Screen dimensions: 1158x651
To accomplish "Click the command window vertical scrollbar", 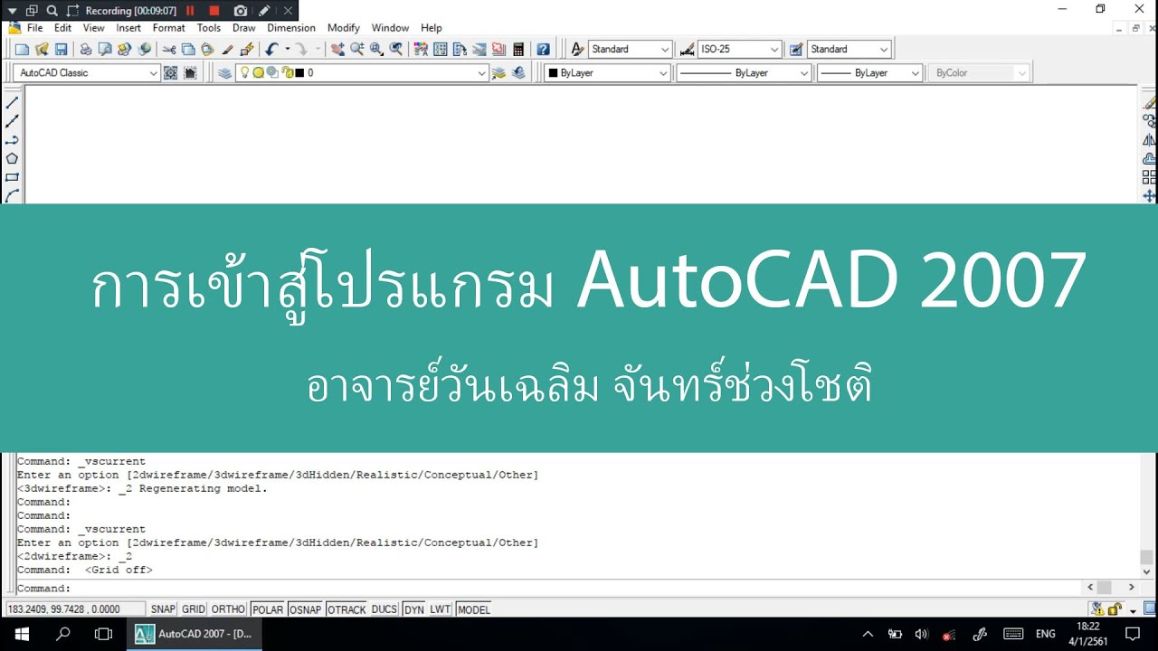I will click(x=1147, y=515).
